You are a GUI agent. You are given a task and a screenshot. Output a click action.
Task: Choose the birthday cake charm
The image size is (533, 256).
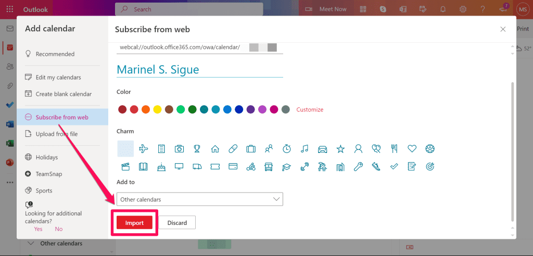tap(161, 167)
